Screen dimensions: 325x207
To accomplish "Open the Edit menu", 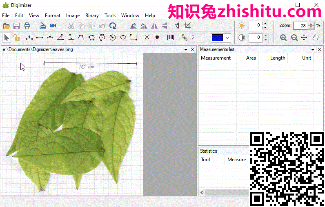I will (x=19, y=16).
